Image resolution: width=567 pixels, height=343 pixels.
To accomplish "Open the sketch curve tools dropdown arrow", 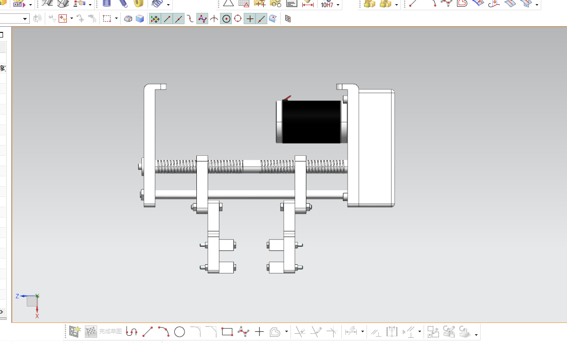I will (286, 331).
